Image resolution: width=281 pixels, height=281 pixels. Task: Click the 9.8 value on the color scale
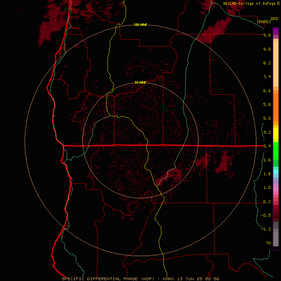pyautogui.click(x=267, y=35)
